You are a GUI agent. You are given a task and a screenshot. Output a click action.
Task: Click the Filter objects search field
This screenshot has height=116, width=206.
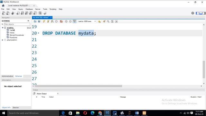(x=17, y=24)
